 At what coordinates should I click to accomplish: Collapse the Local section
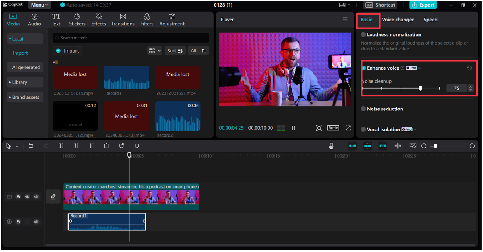pyautogui.click(x=25, y=39)
